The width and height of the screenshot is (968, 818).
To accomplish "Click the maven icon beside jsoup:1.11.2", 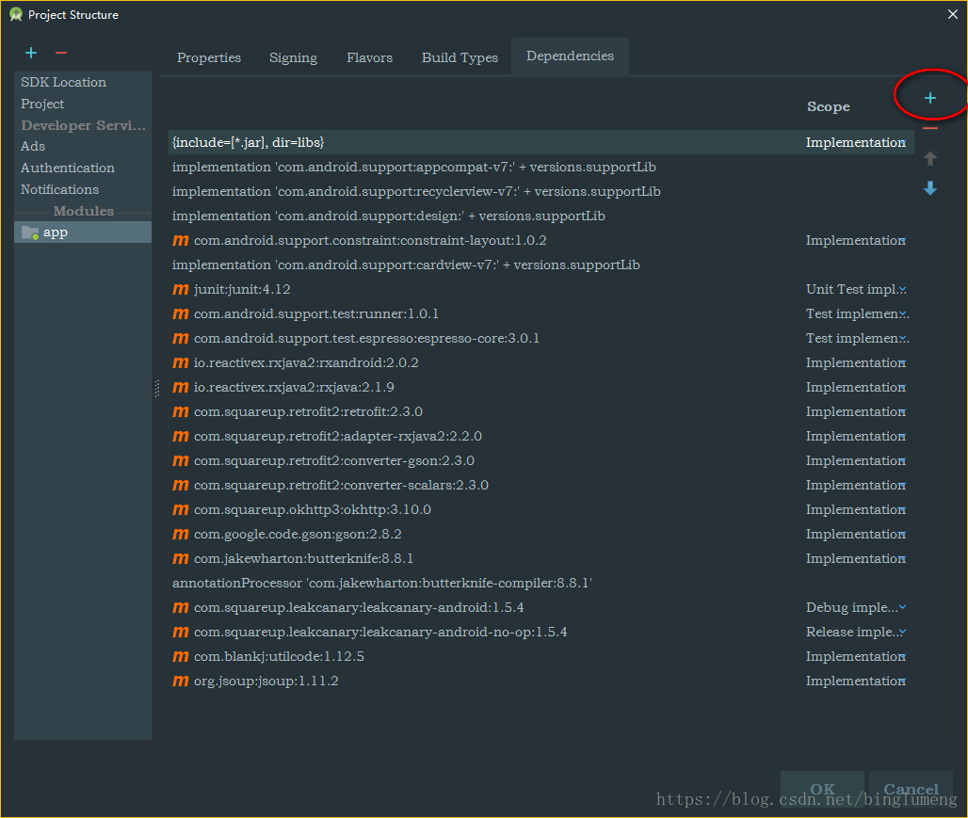I will tap(180, 681).
